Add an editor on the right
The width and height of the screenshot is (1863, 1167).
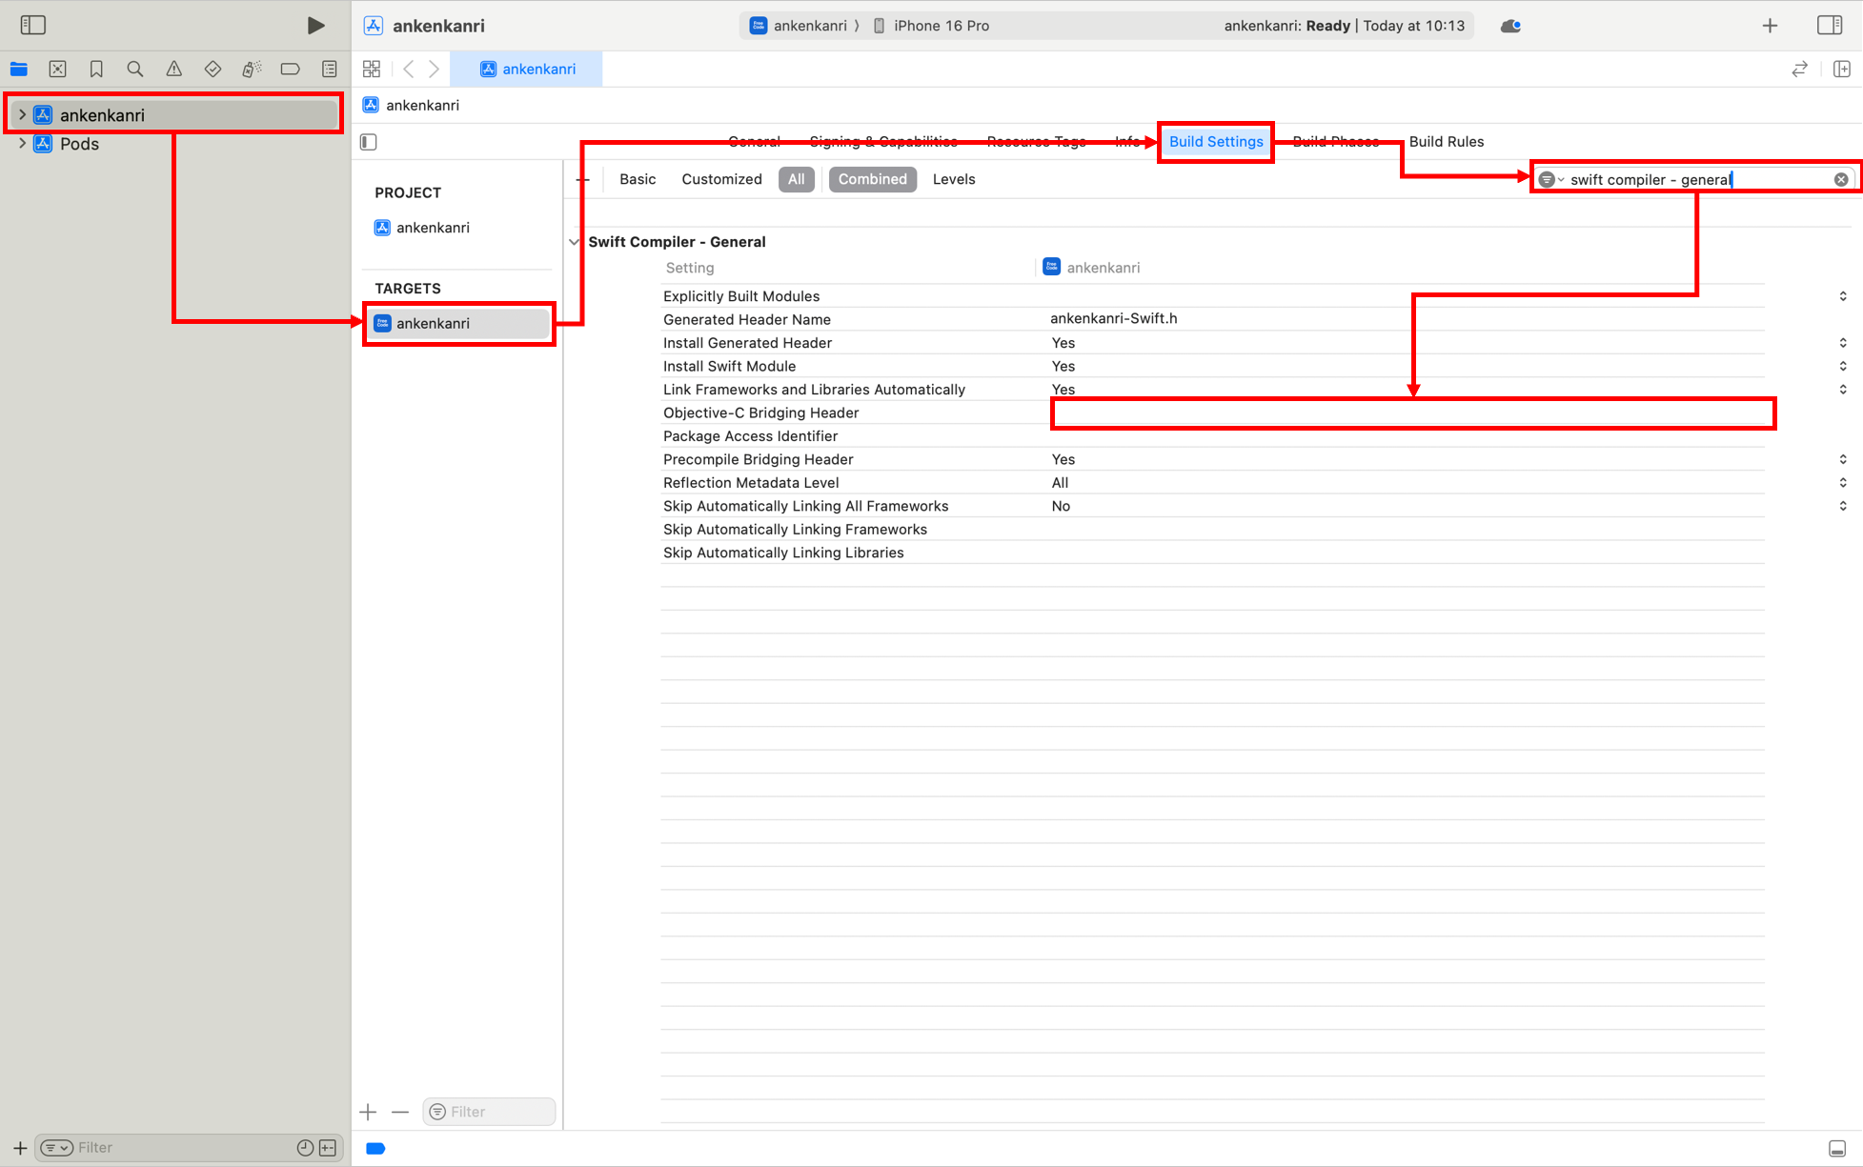(x=1842, y=69)
